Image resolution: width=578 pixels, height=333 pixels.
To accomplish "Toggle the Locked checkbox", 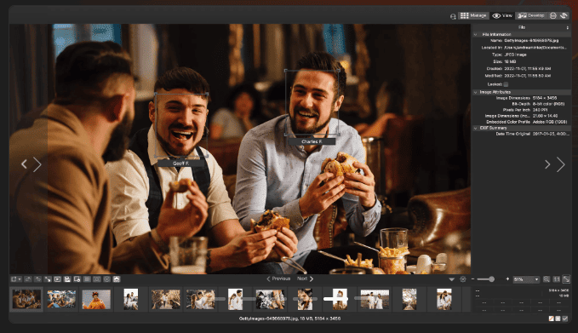I will [x=506, y=84].
